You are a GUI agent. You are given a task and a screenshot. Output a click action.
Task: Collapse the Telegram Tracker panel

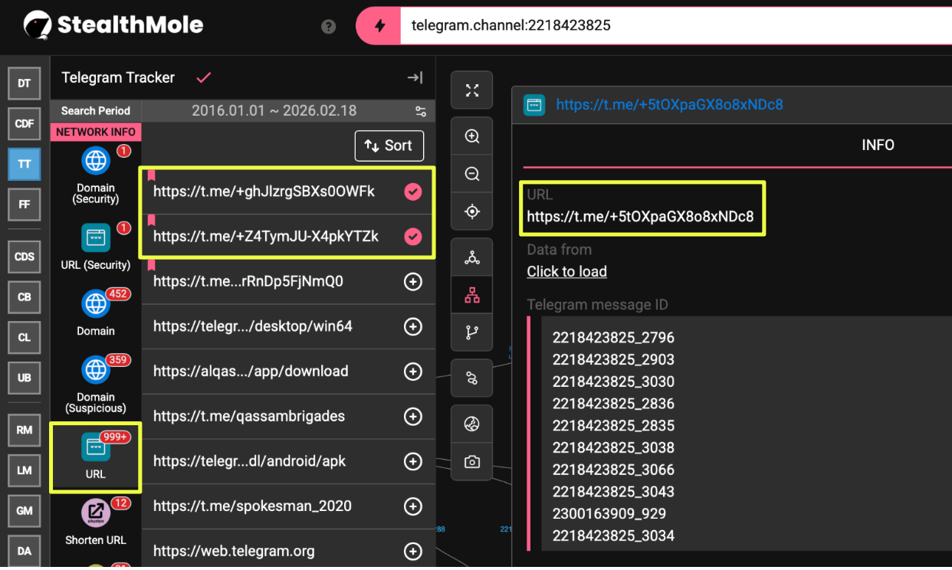point(415,77)
